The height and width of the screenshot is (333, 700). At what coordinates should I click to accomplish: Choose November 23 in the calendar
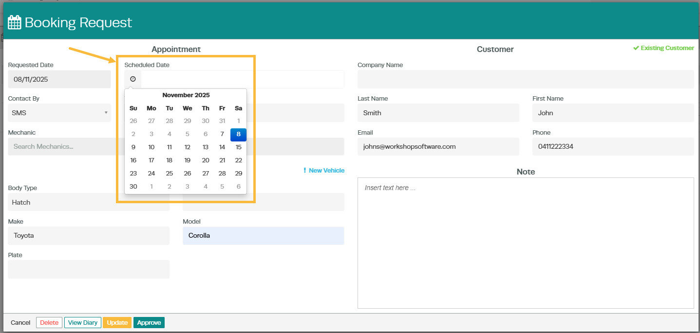point(133,174)
